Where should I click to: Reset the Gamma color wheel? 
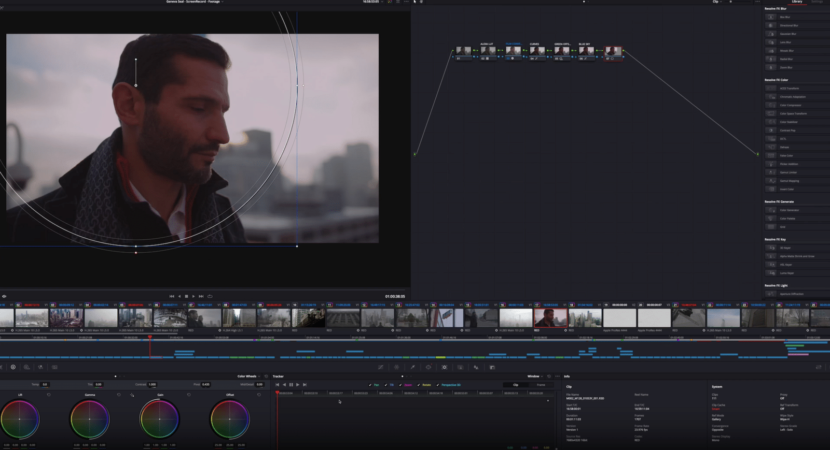coord(119,395)
